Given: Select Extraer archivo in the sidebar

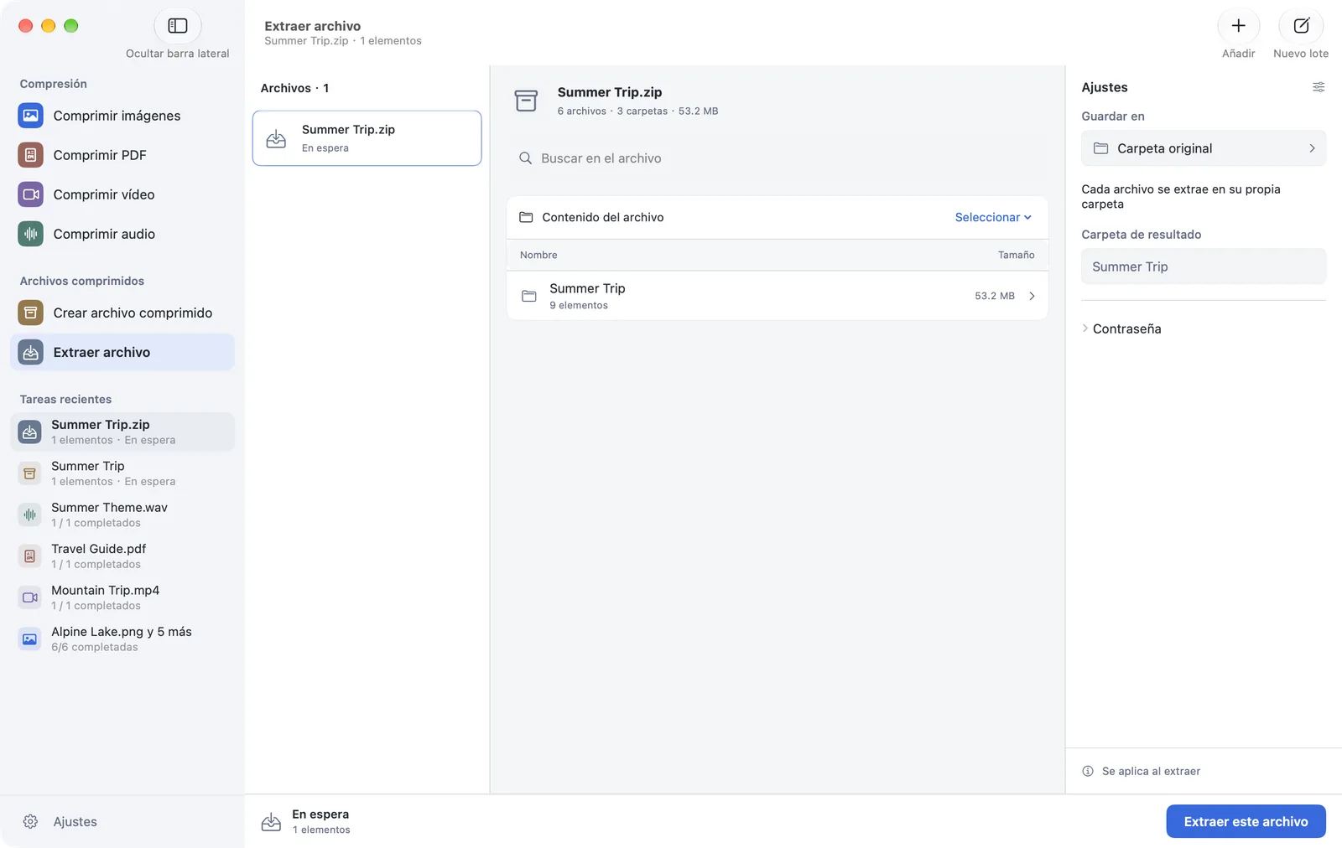Looking at the screenshot, I should tap(122, 352).
